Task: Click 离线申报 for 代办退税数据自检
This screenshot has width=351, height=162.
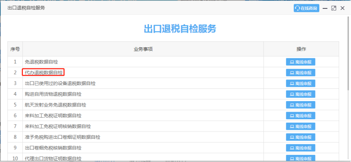Action: pos(300,72)
